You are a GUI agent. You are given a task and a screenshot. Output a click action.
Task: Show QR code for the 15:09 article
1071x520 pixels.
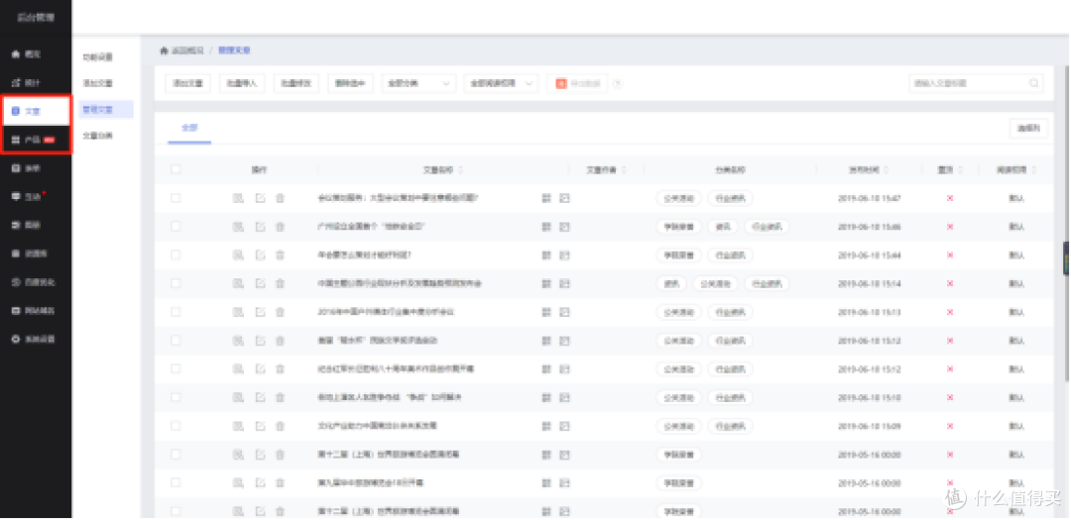(545, 426)
